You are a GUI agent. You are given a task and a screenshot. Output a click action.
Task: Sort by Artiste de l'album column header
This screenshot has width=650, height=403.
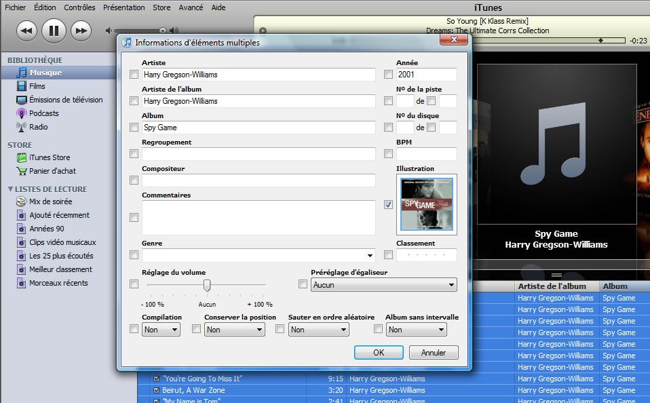coord(557,286)
